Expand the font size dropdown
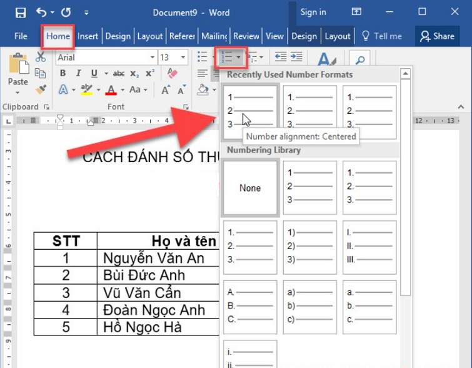The image size is (472, 368). click(184, 58)
